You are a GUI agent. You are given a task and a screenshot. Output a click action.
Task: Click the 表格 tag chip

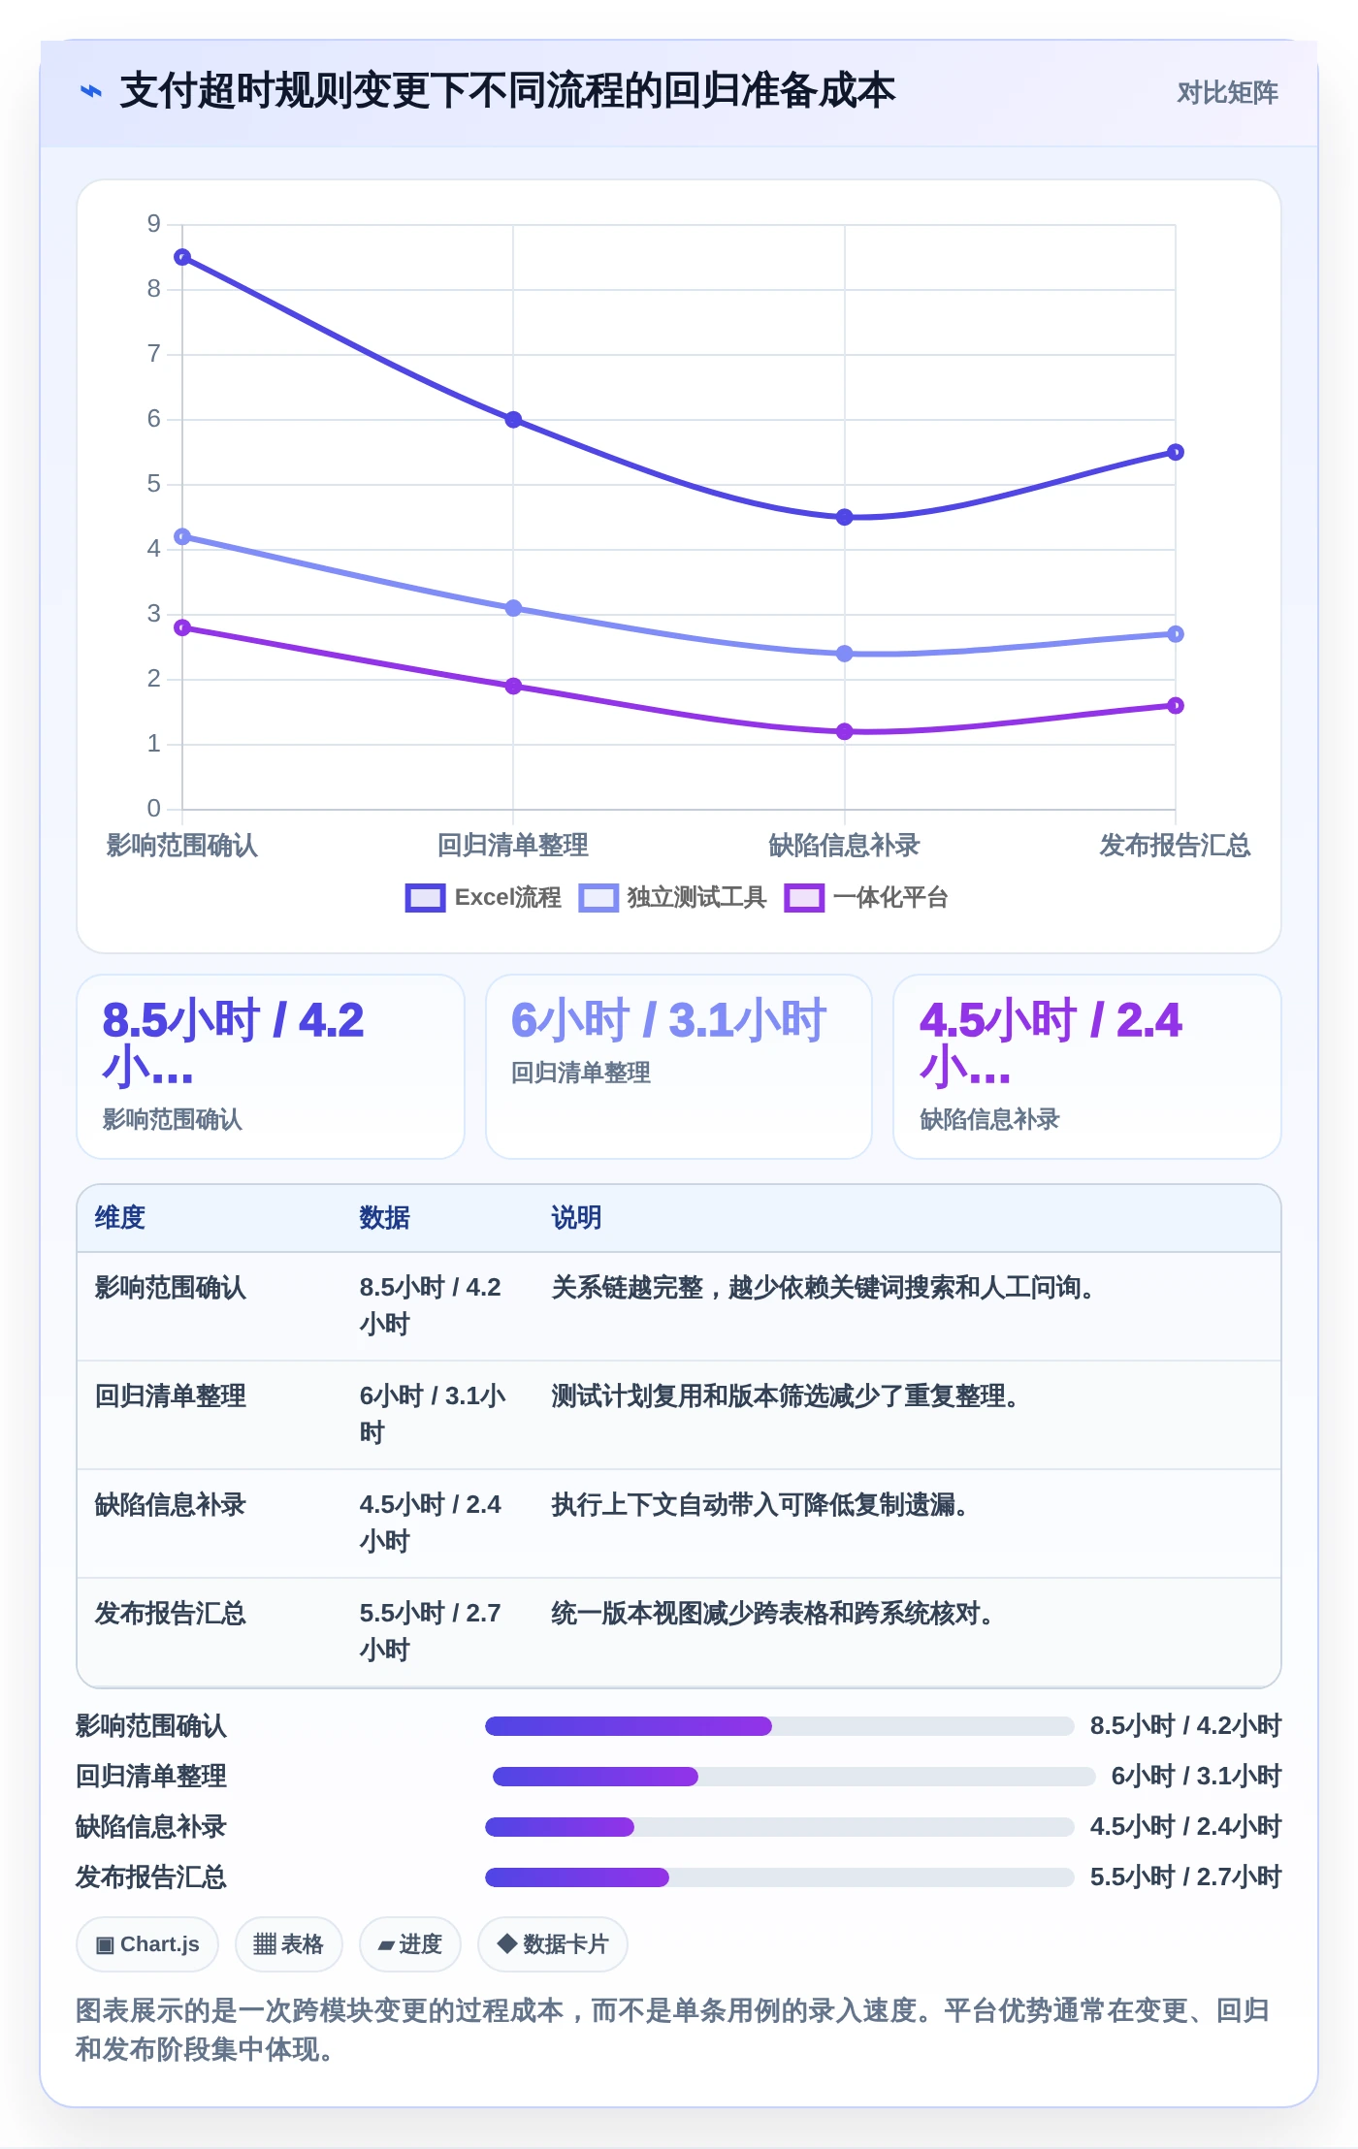click(x=289, y=1944)
